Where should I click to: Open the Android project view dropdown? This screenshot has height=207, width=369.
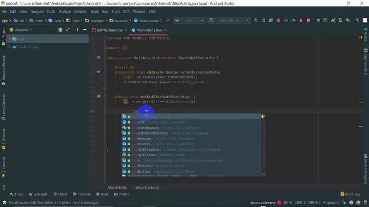21,30
